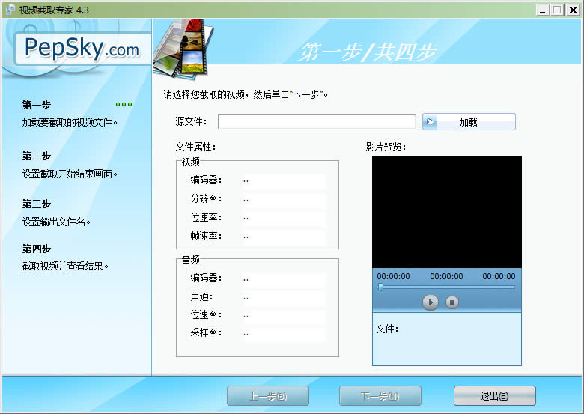The image size is (584, 414).
Task: Click the PepSky.com logo
Action: click(82, 49)
